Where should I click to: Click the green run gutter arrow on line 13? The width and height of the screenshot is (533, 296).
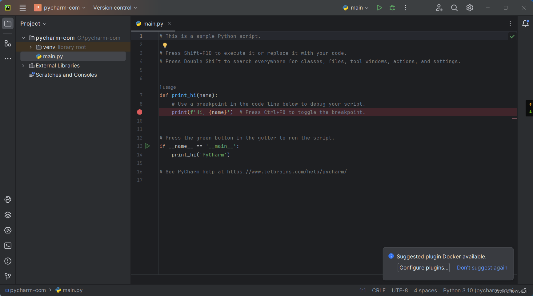[x=147, y=146]
